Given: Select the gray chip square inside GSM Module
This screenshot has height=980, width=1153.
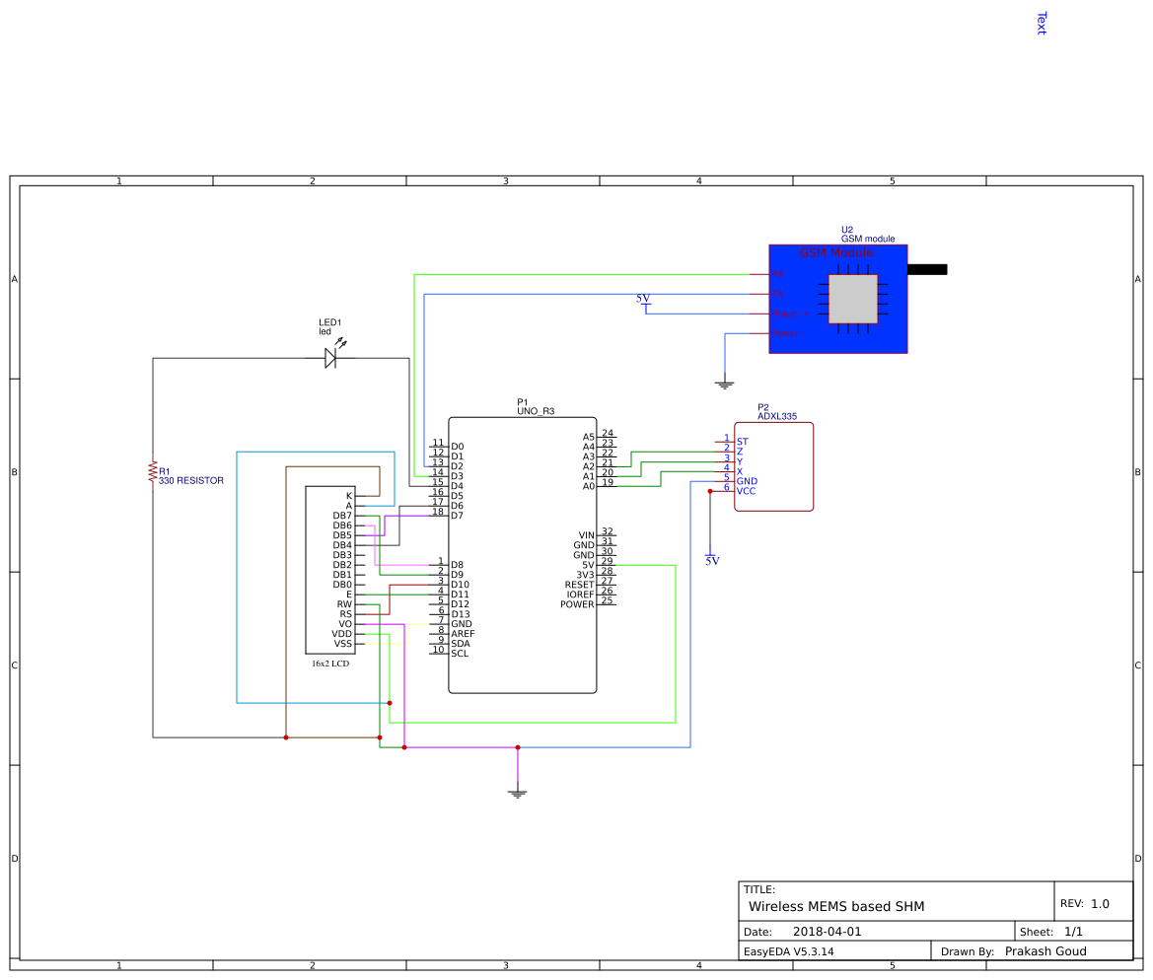Looking at the screenshot, I should (x=853, y=299).
